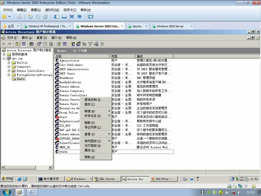Expand the Builtin tree node

pyautogui.click(x=9, y=63)
